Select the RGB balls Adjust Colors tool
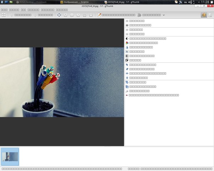Image resolution: width=214 pixels, height=171 pixels. pos(142,43)
